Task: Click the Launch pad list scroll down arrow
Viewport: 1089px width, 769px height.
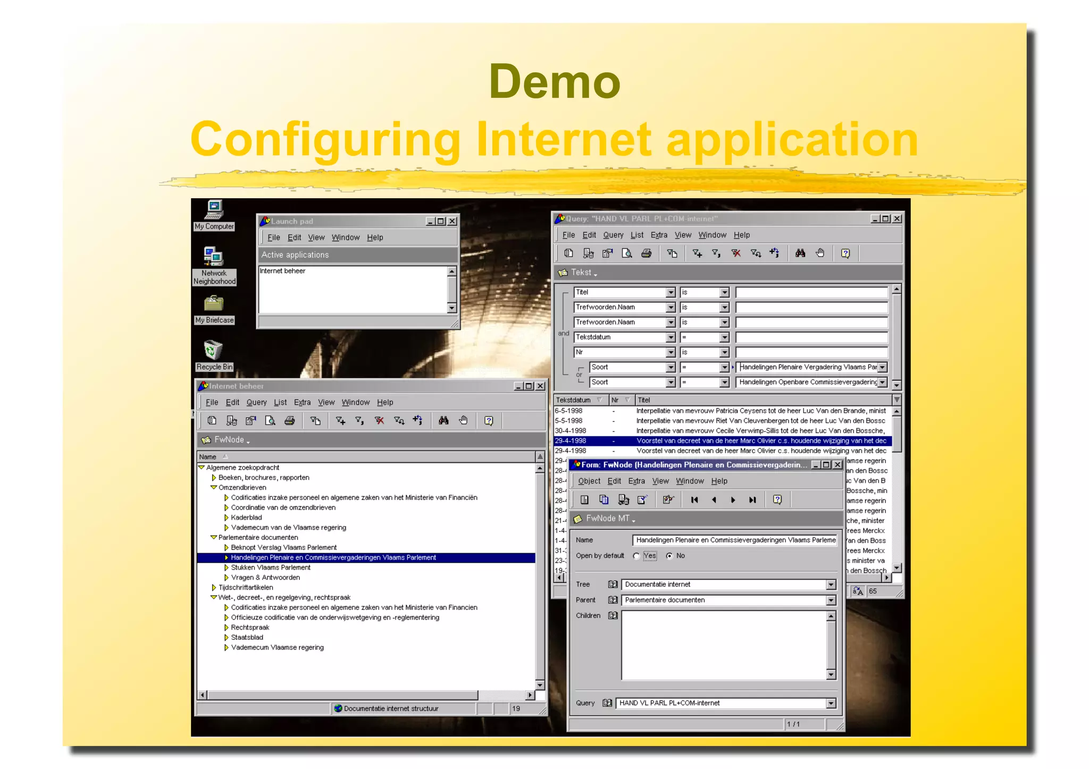Action: click(451, 308)
